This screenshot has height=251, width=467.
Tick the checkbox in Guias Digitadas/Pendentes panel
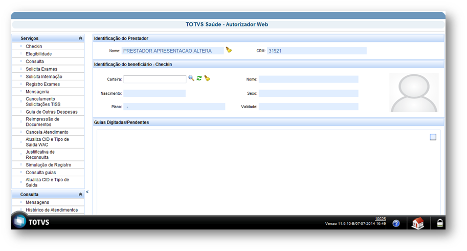pos(433,137)
